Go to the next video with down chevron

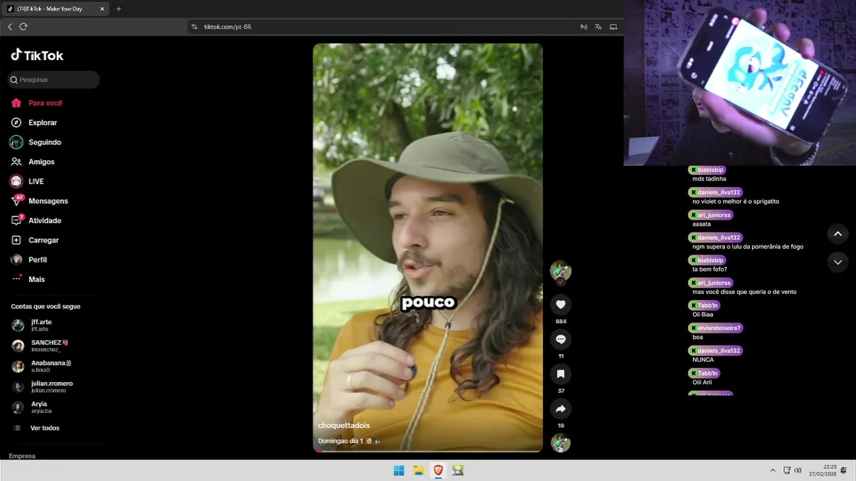tap(838, 263)
